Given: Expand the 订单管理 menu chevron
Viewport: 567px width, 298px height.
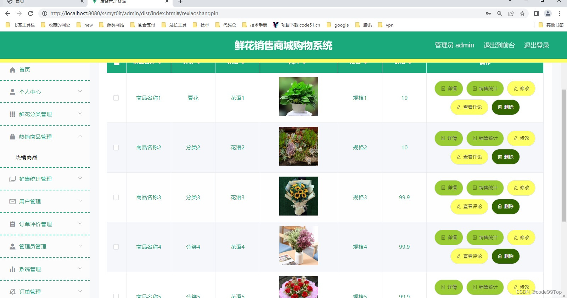Looking at the screenshot, I should pyautogui.click(x=80, y=291).
